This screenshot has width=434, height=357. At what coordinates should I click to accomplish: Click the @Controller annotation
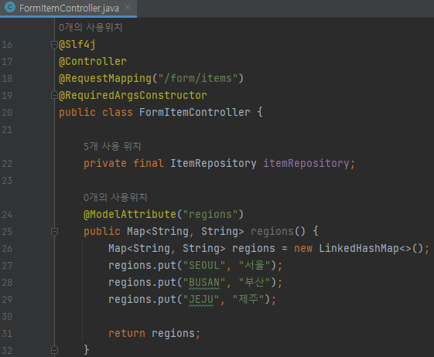coord(93,61)
